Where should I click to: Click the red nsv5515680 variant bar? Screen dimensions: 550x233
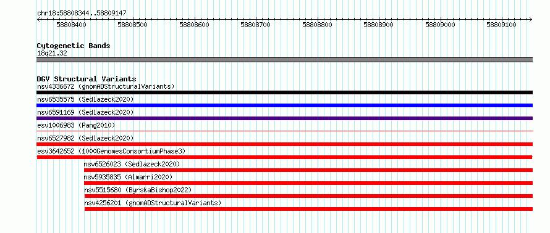click(308, 196)
